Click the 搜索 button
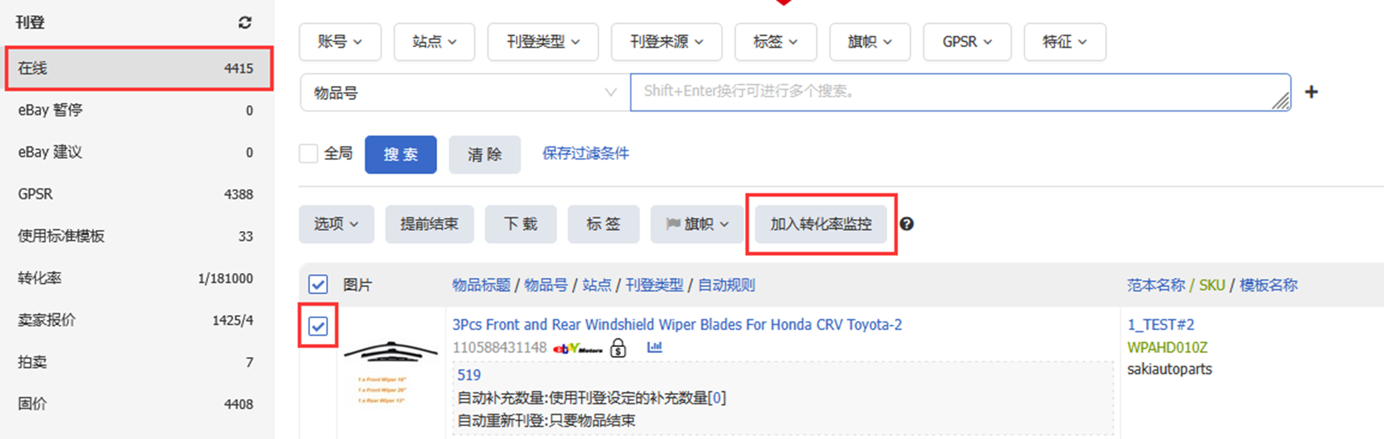 [x=400, y=155]
